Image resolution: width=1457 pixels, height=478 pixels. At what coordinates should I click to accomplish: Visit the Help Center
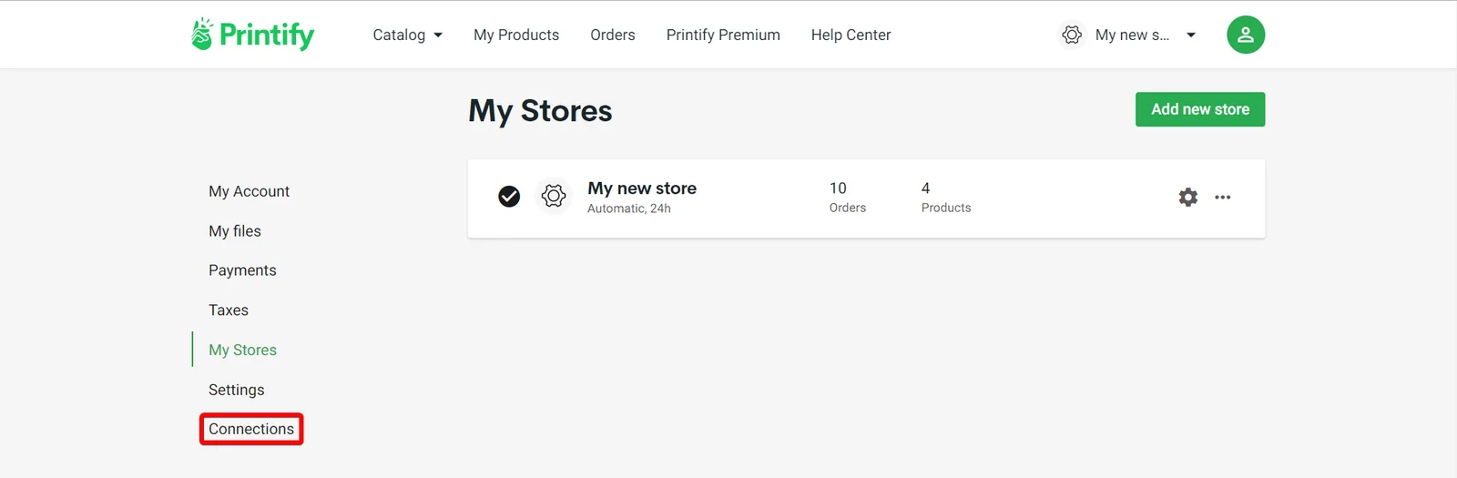[x=851, y=35]
